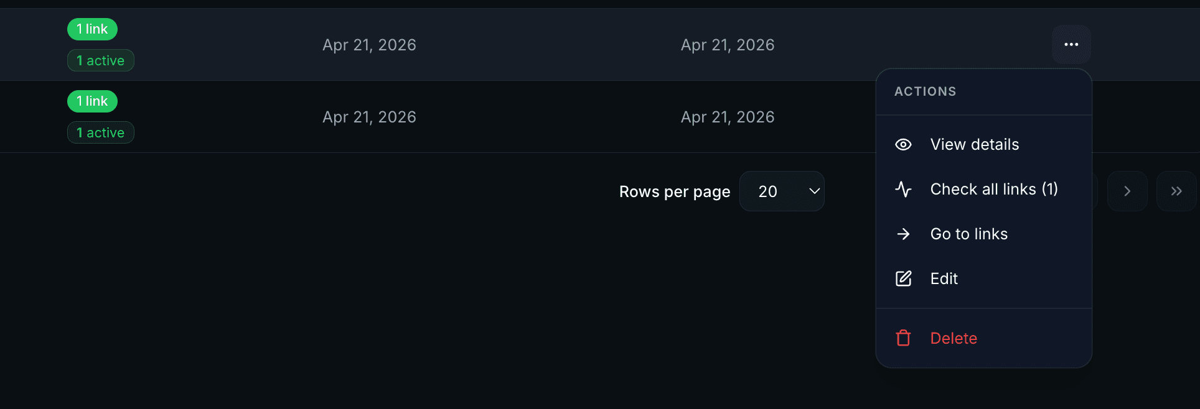Choose Delete from the actions menu

[954, 338]
